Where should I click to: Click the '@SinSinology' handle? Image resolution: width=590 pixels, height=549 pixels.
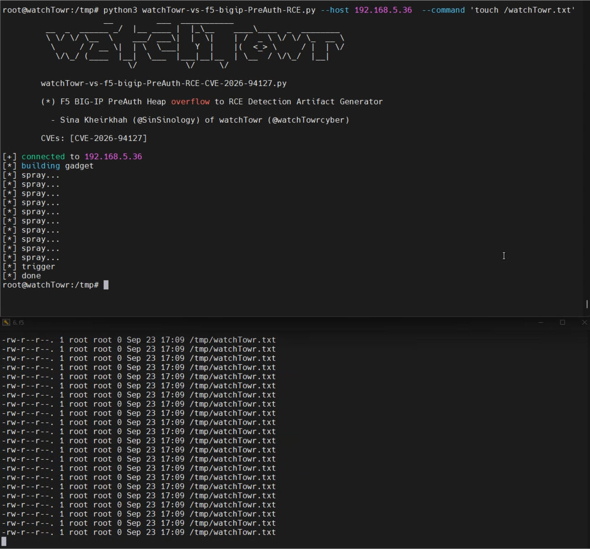pos(166,120)
